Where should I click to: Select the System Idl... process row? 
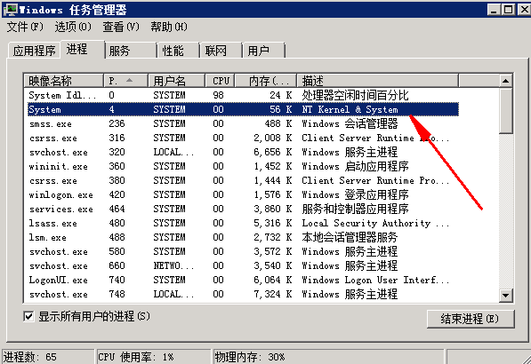coord(243,95)
